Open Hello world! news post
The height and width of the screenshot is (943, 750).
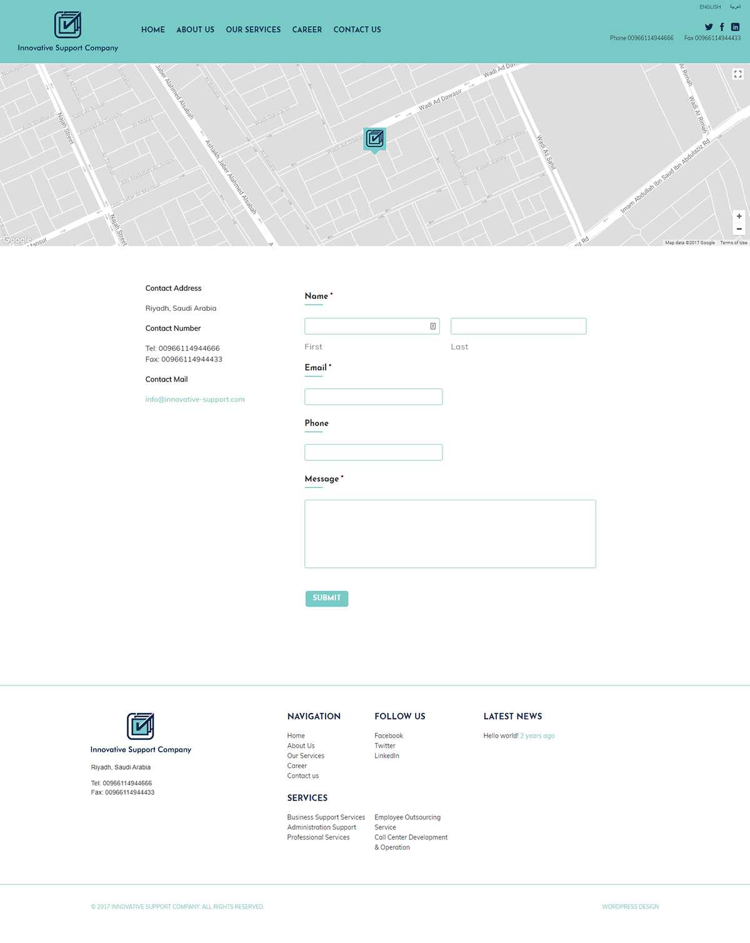(501, 736)
